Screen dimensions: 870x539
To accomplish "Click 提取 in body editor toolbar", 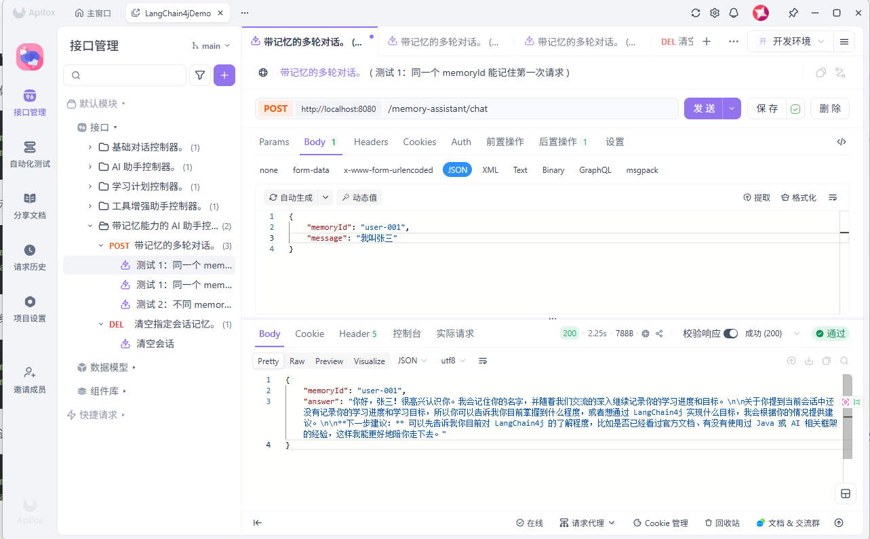I will click(x=757, y=197).
